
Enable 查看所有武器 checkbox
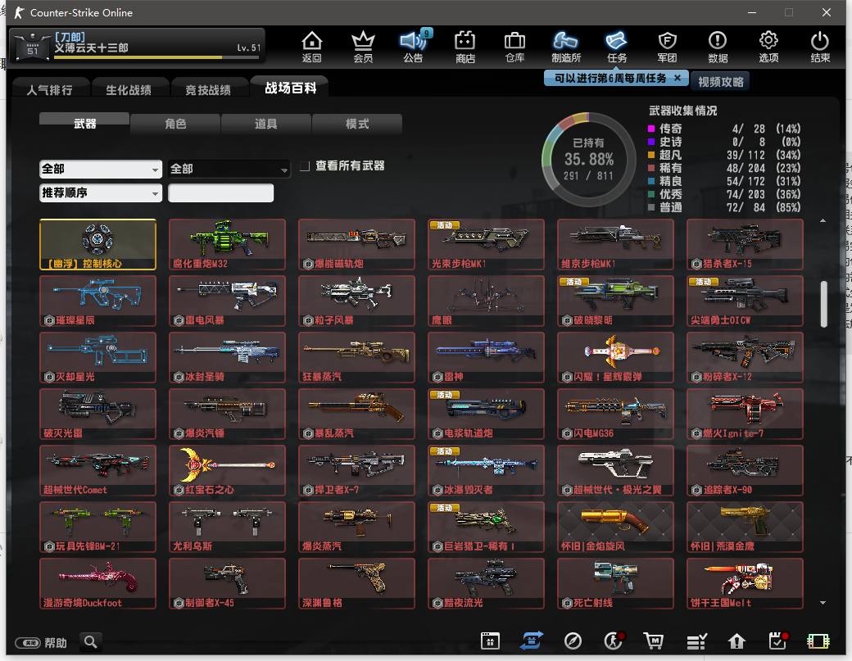pos(306,165)
